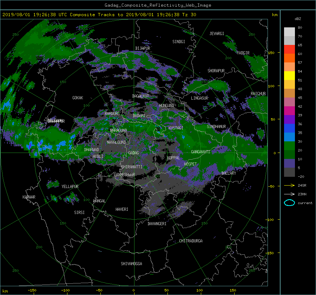Select the yellow 51 dBZ color swatch
Screen dimensions: 316x295
coord(289,76)
